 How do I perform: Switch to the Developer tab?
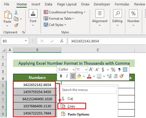coord(102,4)
